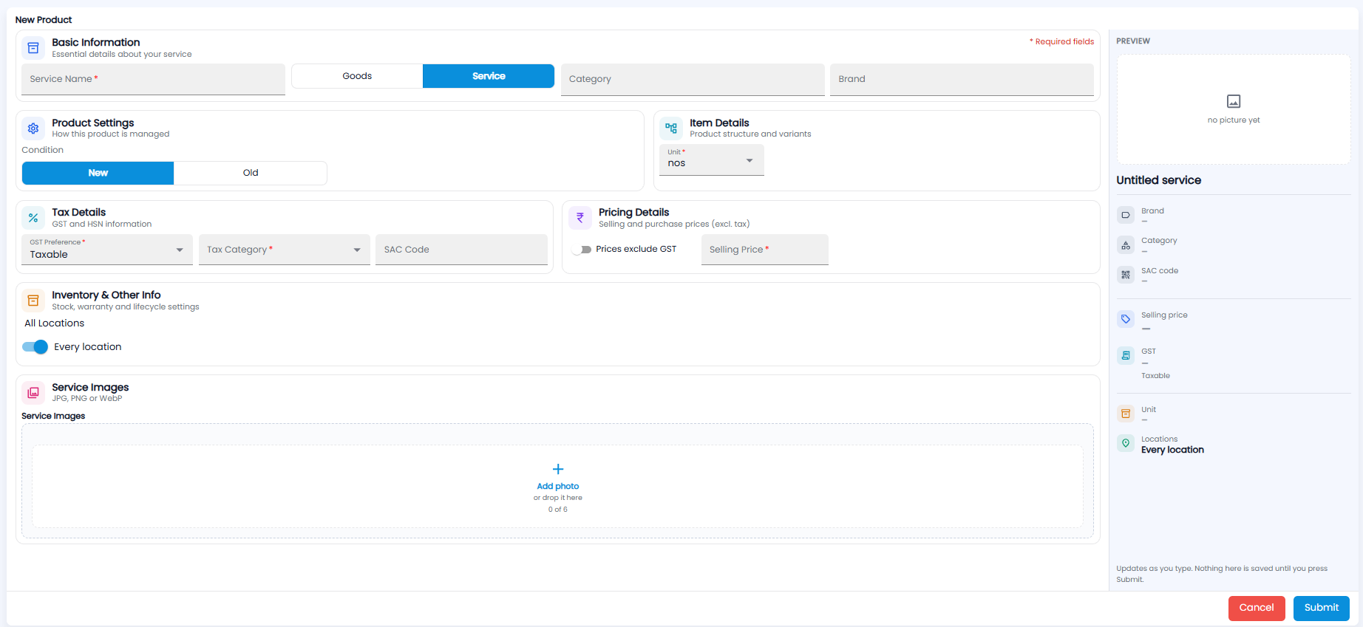Click the Product Settings gear icon

click(33, 129)
